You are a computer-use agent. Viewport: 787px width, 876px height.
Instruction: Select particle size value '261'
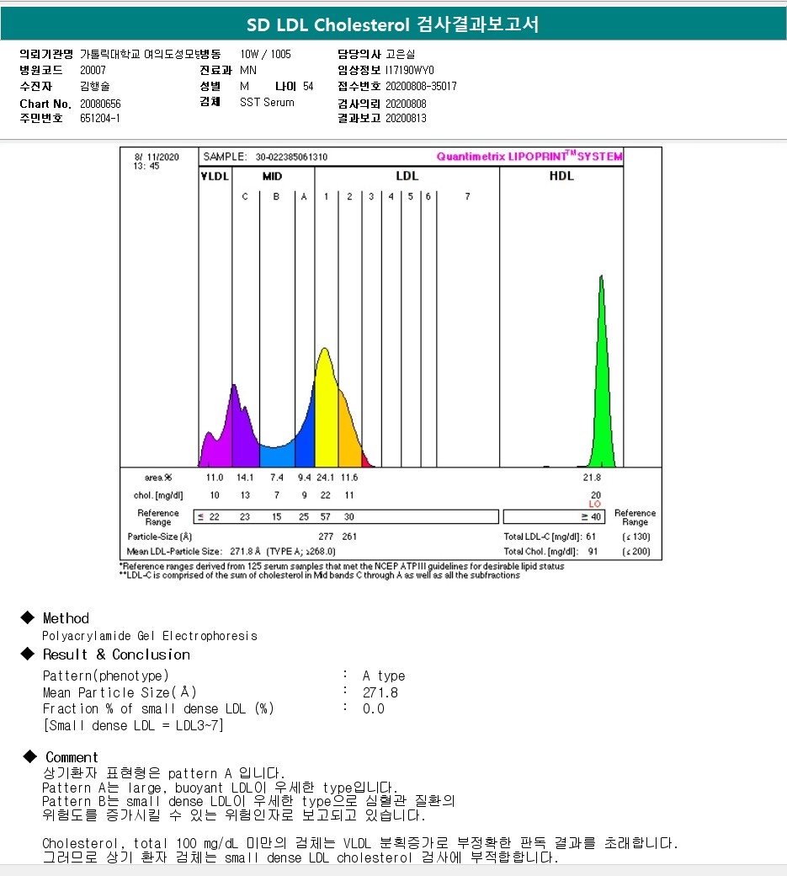(x=349, y=537)
